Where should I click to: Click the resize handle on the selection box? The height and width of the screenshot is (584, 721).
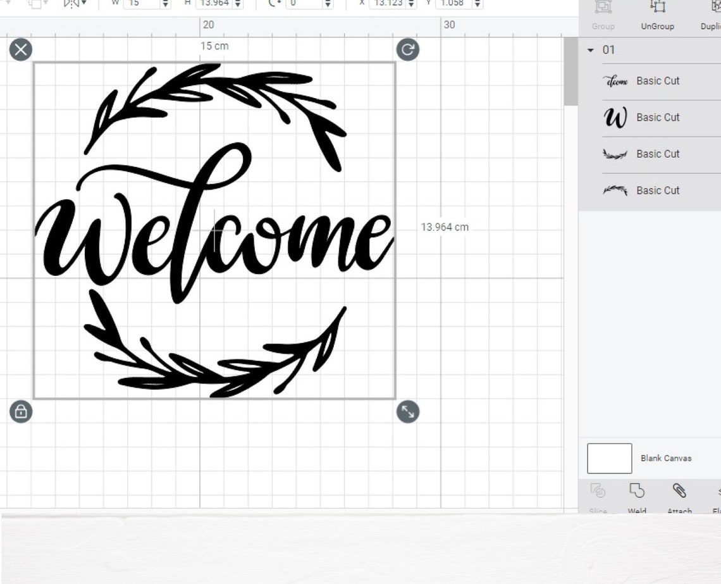coord(408,411)
